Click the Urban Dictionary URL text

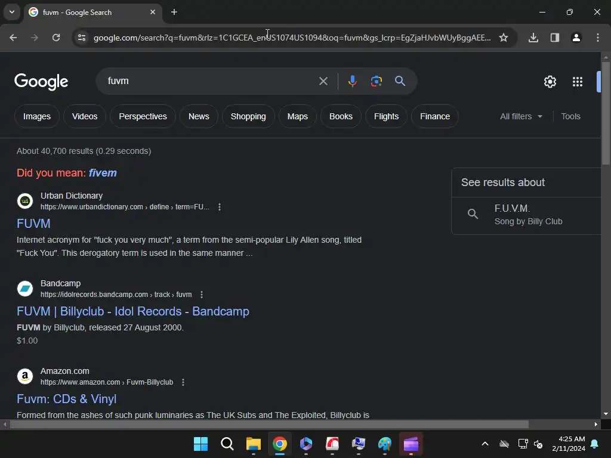click(x=125, y=207)
